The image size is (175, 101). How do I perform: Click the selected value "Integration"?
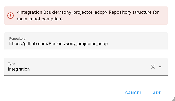19,69
